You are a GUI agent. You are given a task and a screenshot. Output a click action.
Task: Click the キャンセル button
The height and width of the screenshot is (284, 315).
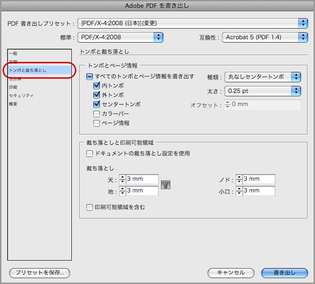point(231,273)
